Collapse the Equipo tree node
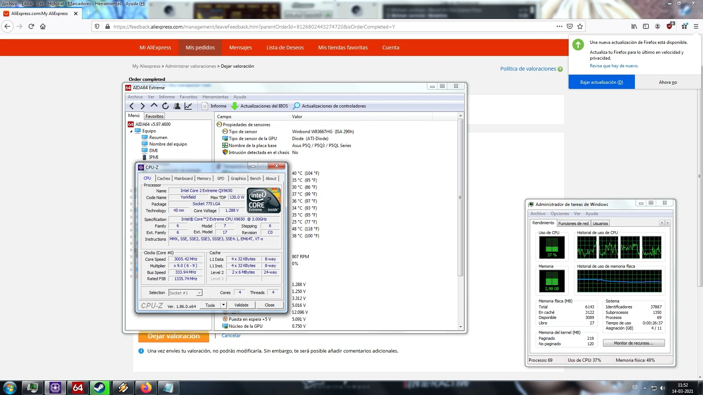 pyautogui.click(x=131, y=131)
